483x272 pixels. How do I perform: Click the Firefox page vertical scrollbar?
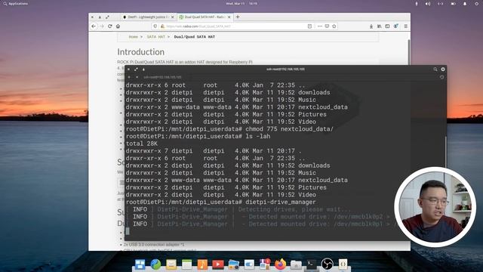point(409,52)
